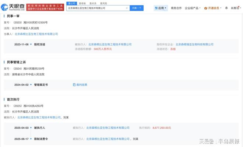Click the 民事管辖上诉 section heading
The height and width of the screenshot is (147, 243).
click(16, 62)
